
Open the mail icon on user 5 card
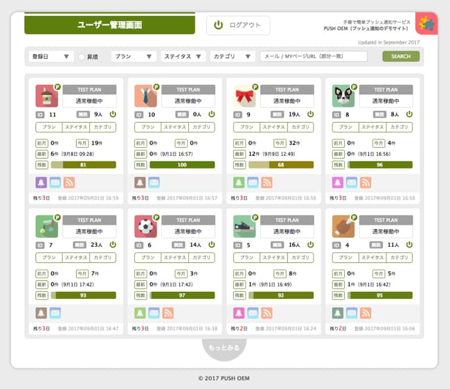[253, 313]
